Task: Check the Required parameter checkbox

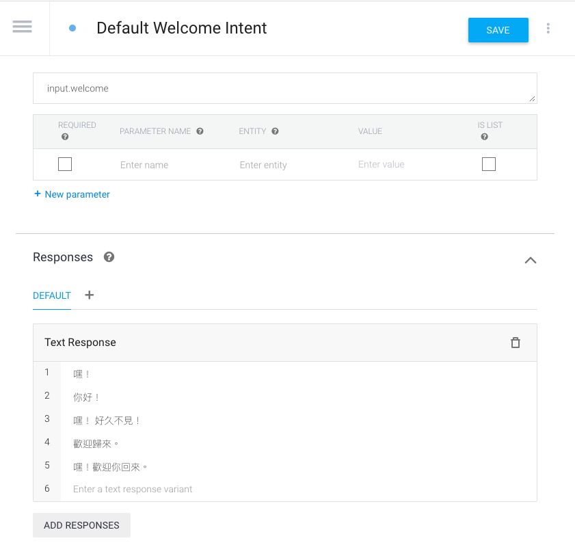Action: pos(65,164)
